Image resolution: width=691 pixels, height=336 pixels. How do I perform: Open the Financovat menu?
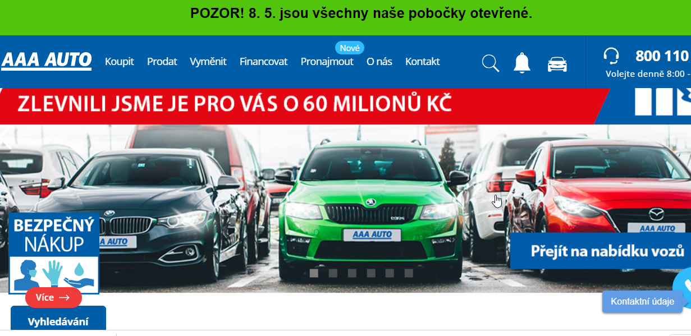click(264, 62)
